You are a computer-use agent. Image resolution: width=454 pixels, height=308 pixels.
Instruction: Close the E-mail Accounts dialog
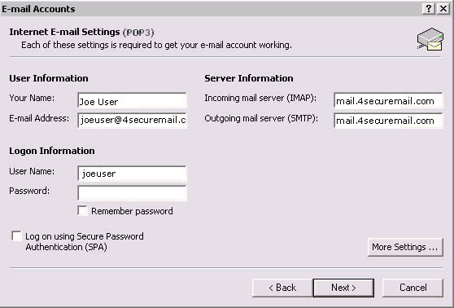coord(443,8)
